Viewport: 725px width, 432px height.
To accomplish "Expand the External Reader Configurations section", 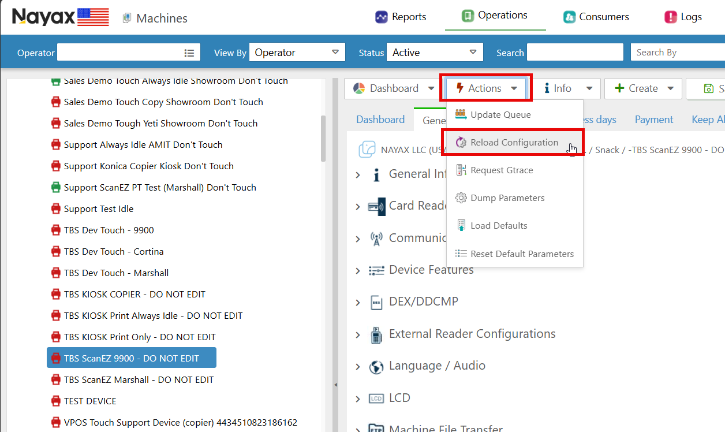I will (358, 335).
